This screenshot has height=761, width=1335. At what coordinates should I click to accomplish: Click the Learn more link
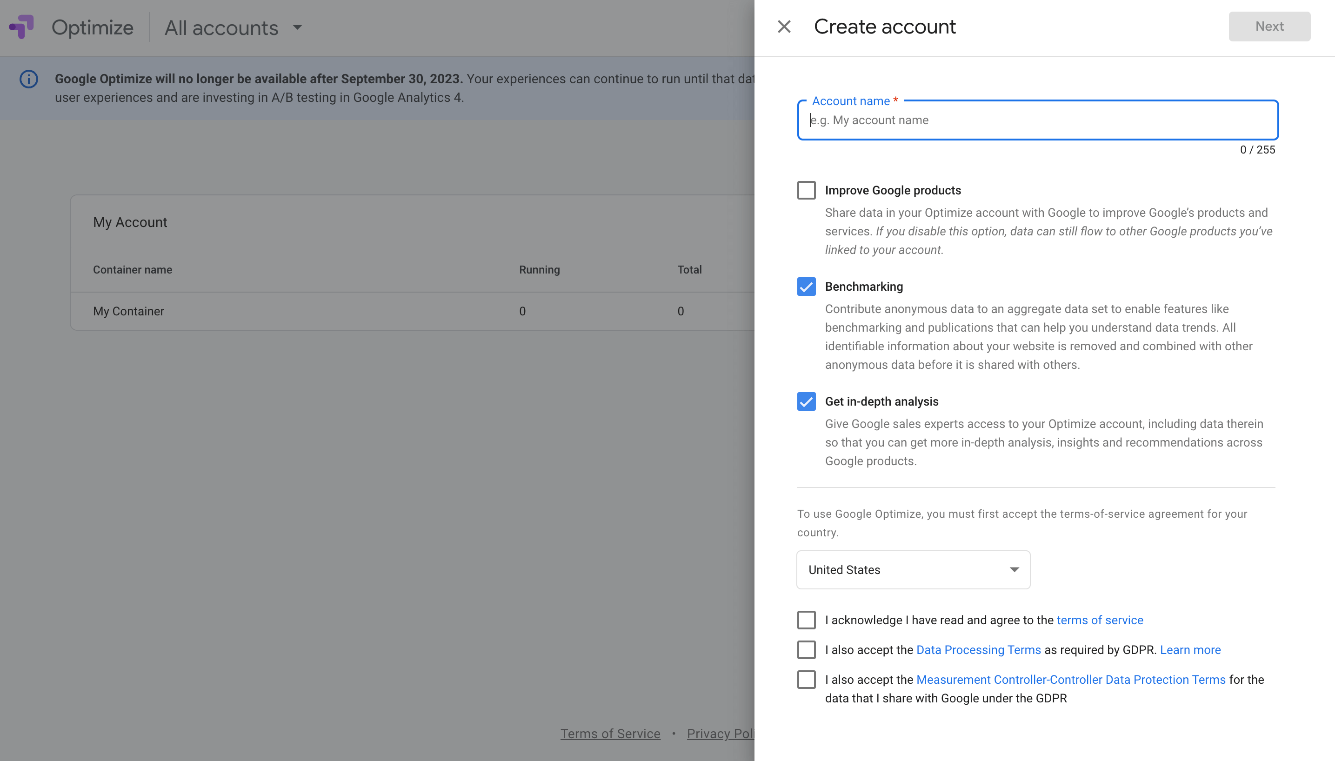tap(1190, 650)
